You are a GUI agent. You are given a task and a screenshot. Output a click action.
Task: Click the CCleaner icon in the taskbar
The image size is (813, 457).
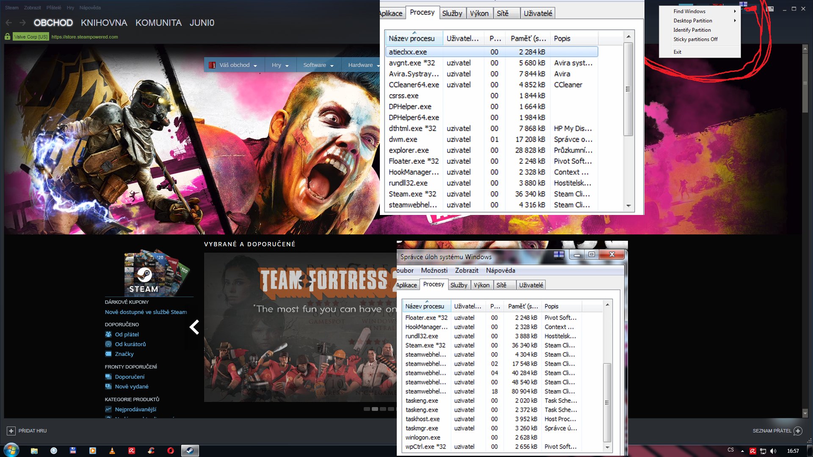(151, 451)
